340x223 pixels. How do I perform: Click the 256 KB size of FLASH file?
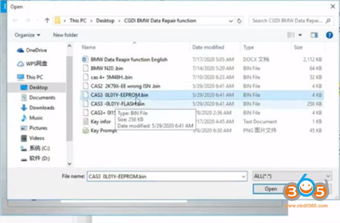click(314, 104)
